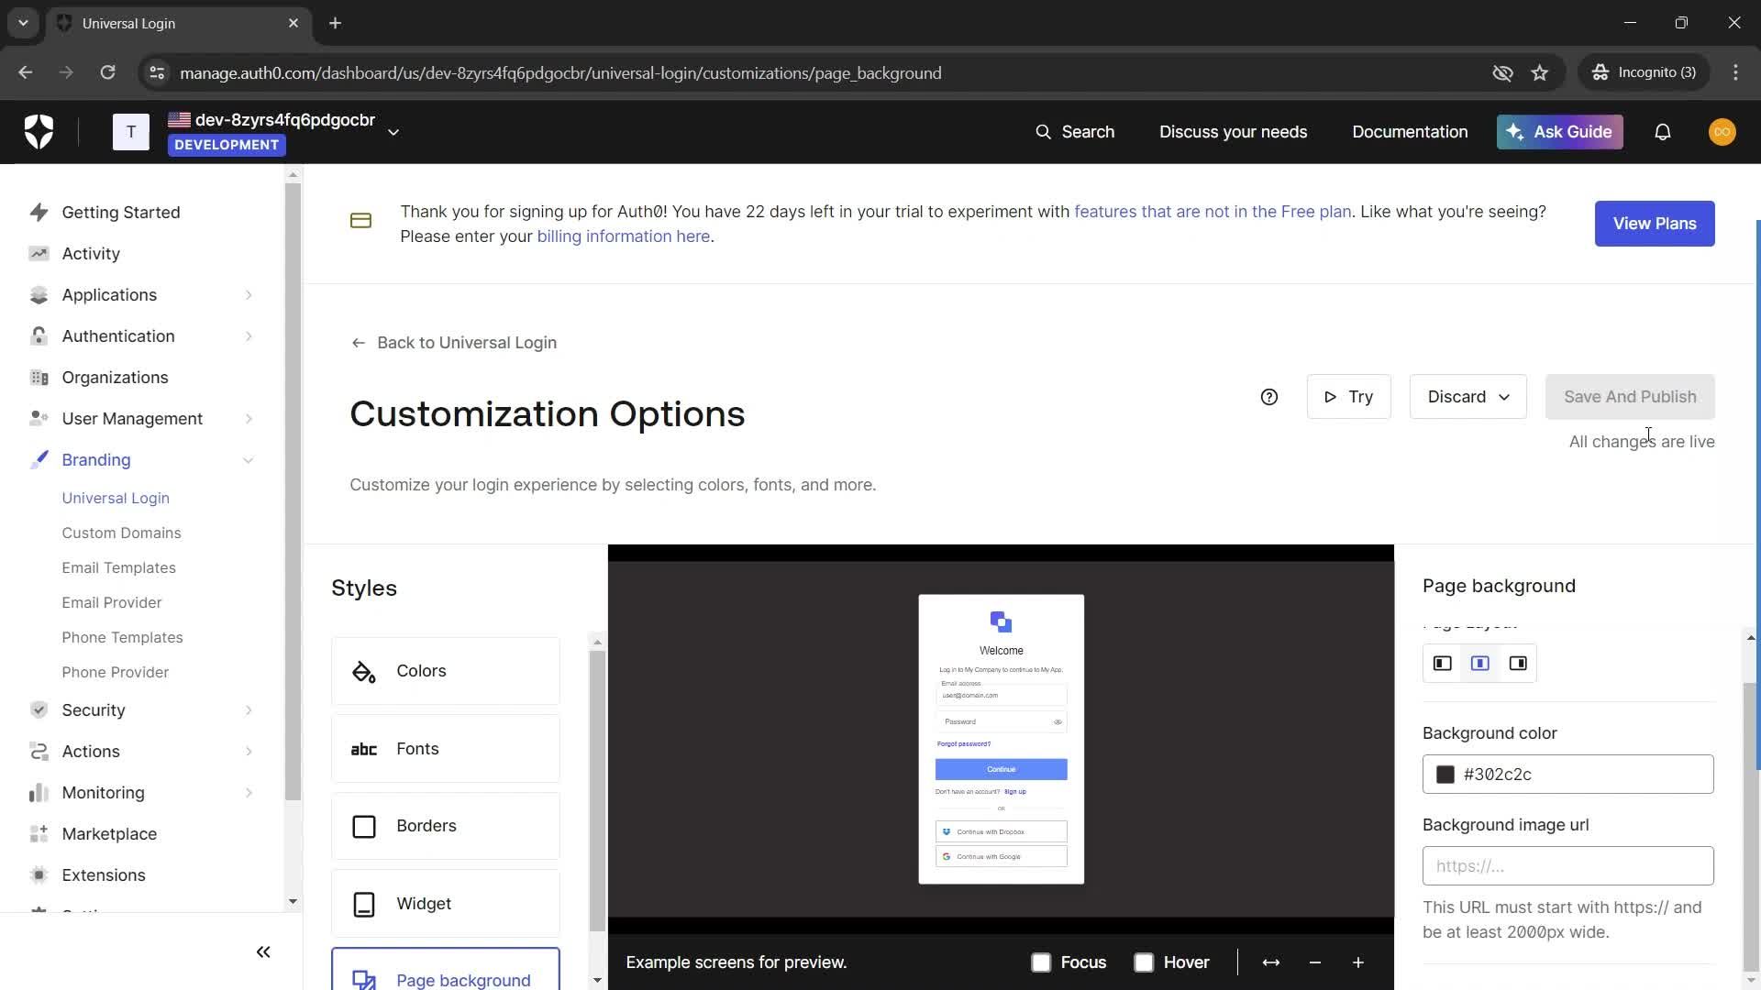This screenshot has height=990, width=1761.
Task: Select left-aligned page layout icon
Action: [1443, 664]
